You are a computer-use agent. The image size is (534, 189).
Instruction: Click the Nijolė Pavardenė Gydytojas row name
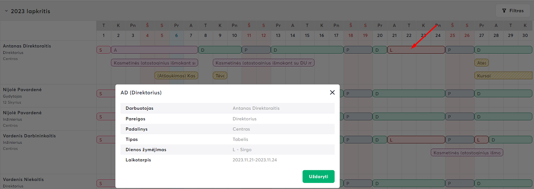(22, 90)
